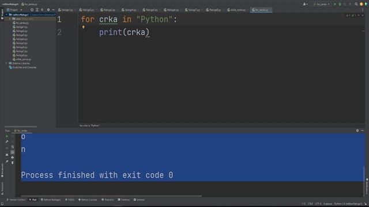Open the editor tabs overflow menu
Screen dimensions: 369x207
click(x=363, y=10)
